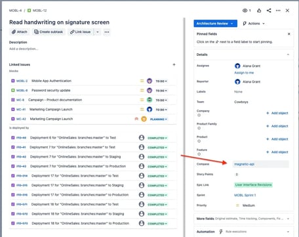
Task: Open the MOBL-4 breadcrumb link
Action: point(15,11)
